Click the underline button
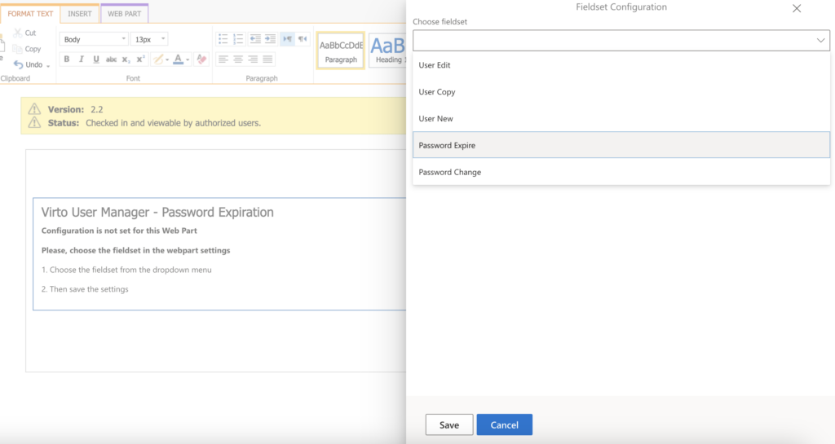The width and height of the screenshot is (835, 444). coord(96,59)
